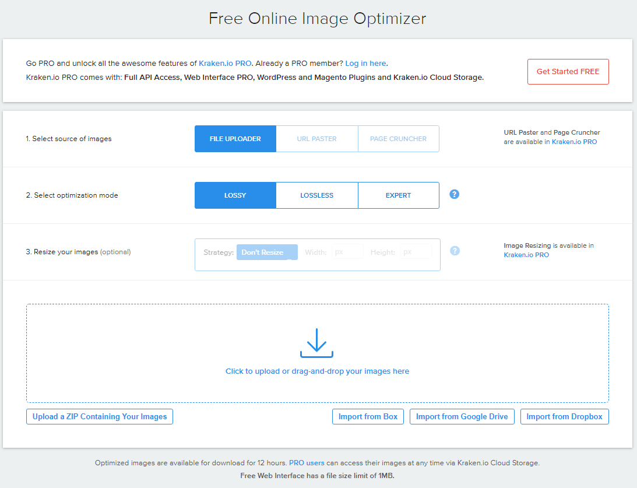Viewport: 637px width, 488px height.
Task: Click the Get Started FREE button
Action: pos(568,71)
